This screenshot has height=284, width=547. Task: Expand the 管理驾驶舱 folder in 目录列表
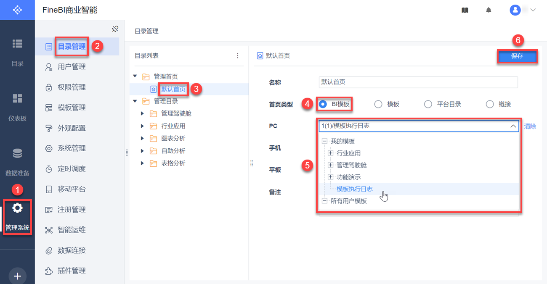pos(143,113)
